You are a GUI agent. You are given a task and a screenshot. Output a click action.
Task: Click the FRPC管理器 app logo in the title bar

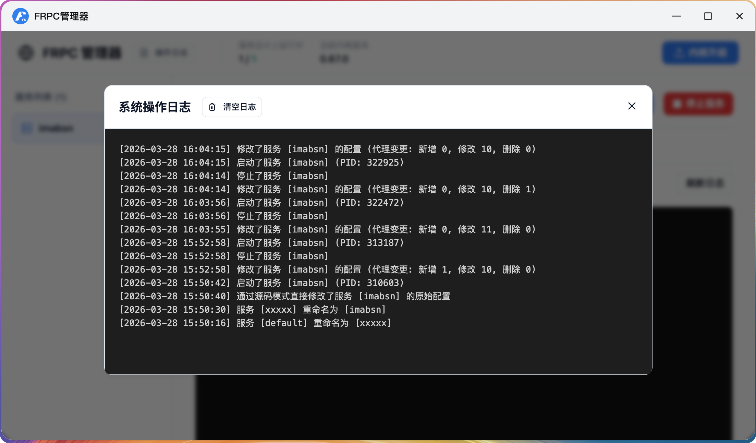click(21, 16)
